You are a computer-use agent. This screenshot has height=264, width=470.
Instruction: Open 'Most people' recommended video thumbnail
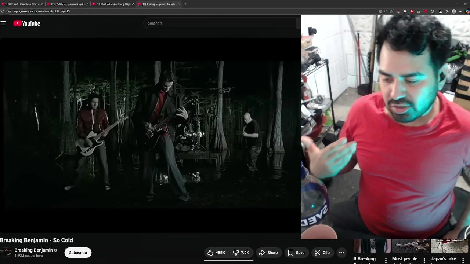click(411, 246)
